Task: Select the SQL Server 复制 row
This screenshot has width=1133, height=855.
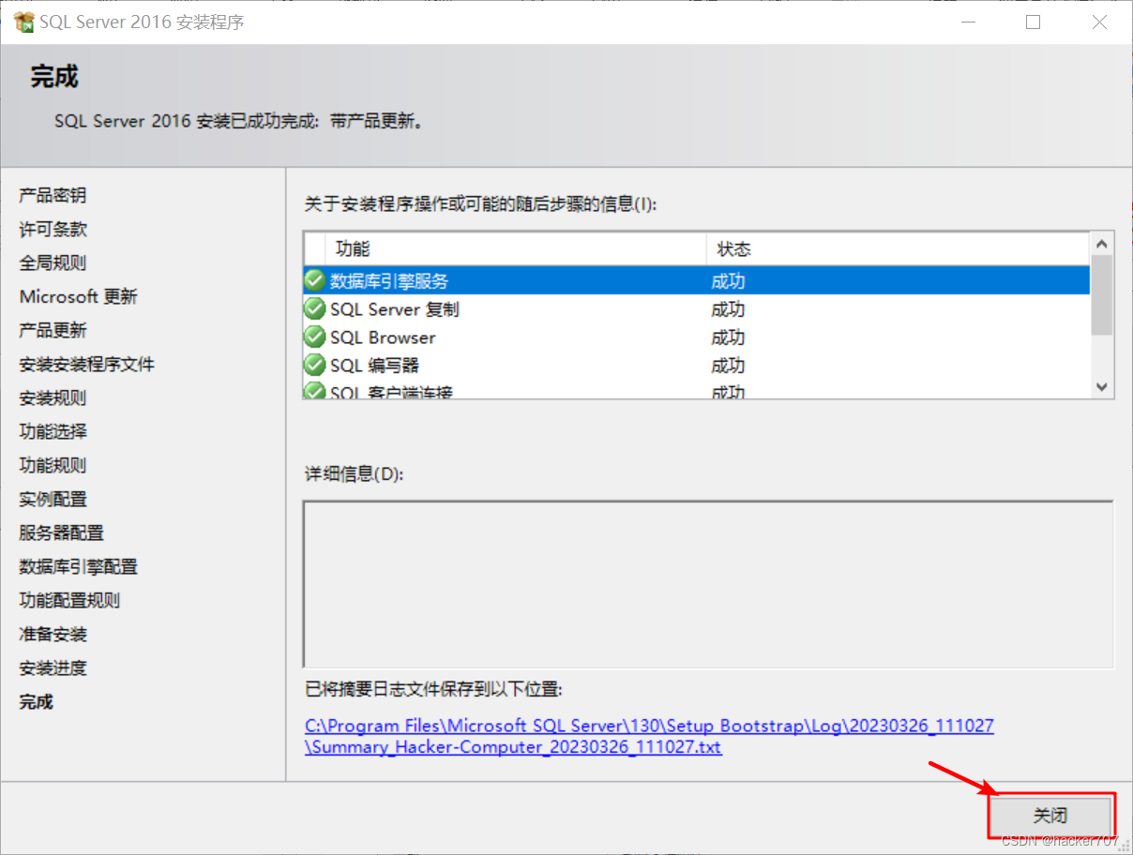Action: pos(697,308)
